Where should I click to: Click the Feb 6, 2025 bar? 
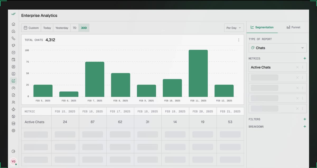click(x=69, y=94)
